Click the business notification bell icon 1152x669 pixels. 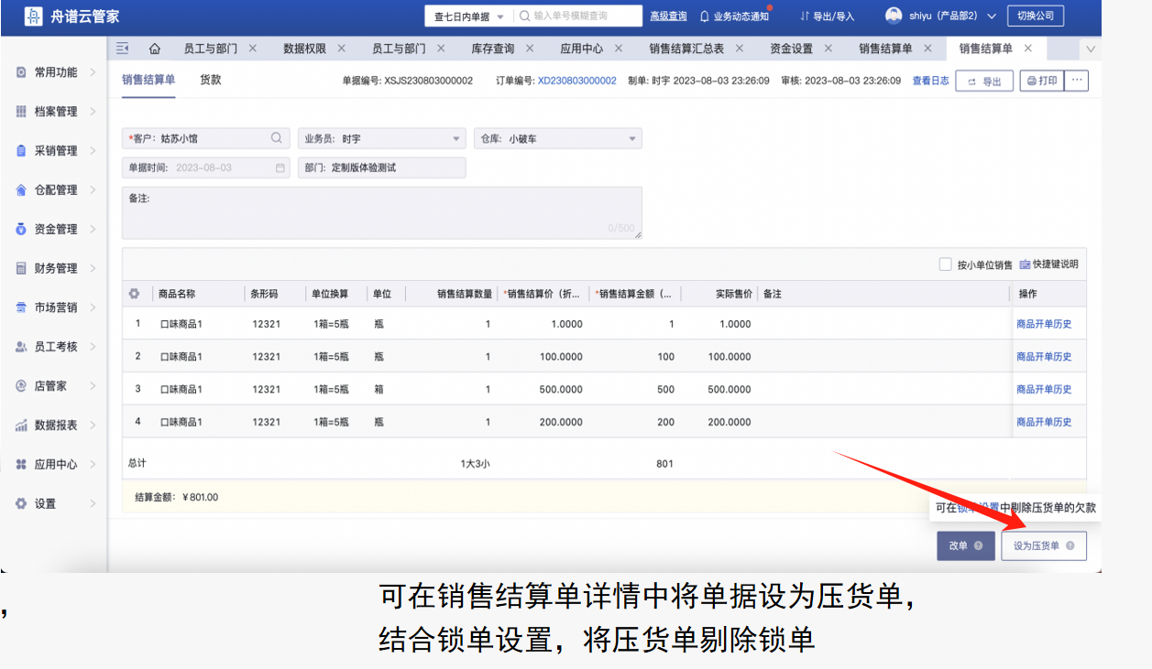pyautogui.click(x=704, y=16)
